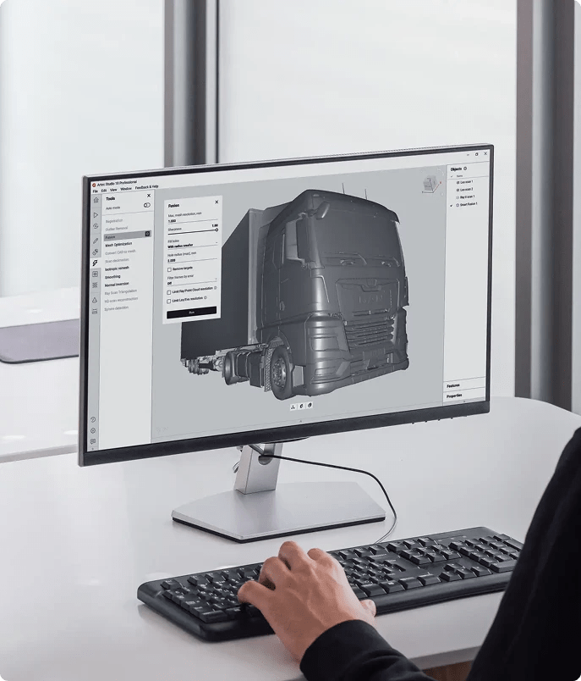Open the Autopilot circular sidebar icon

(96, 226)
